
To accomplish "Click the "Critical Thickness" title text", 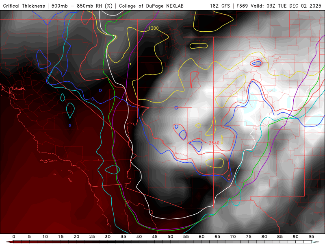I will (x=24, y=6).
